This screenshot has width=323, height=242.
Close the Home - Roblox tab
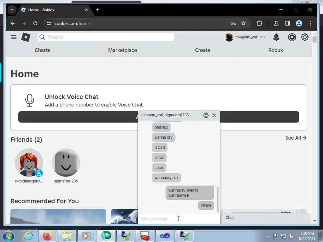coord(86,10)
